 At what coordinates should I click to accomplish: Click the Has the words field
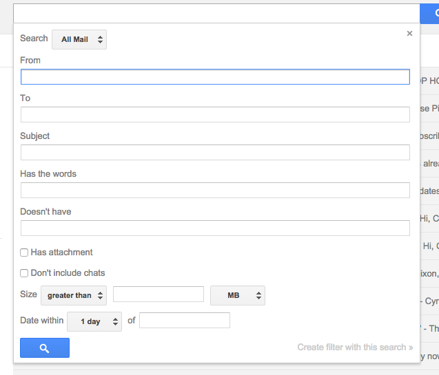(x=215, y=191)
